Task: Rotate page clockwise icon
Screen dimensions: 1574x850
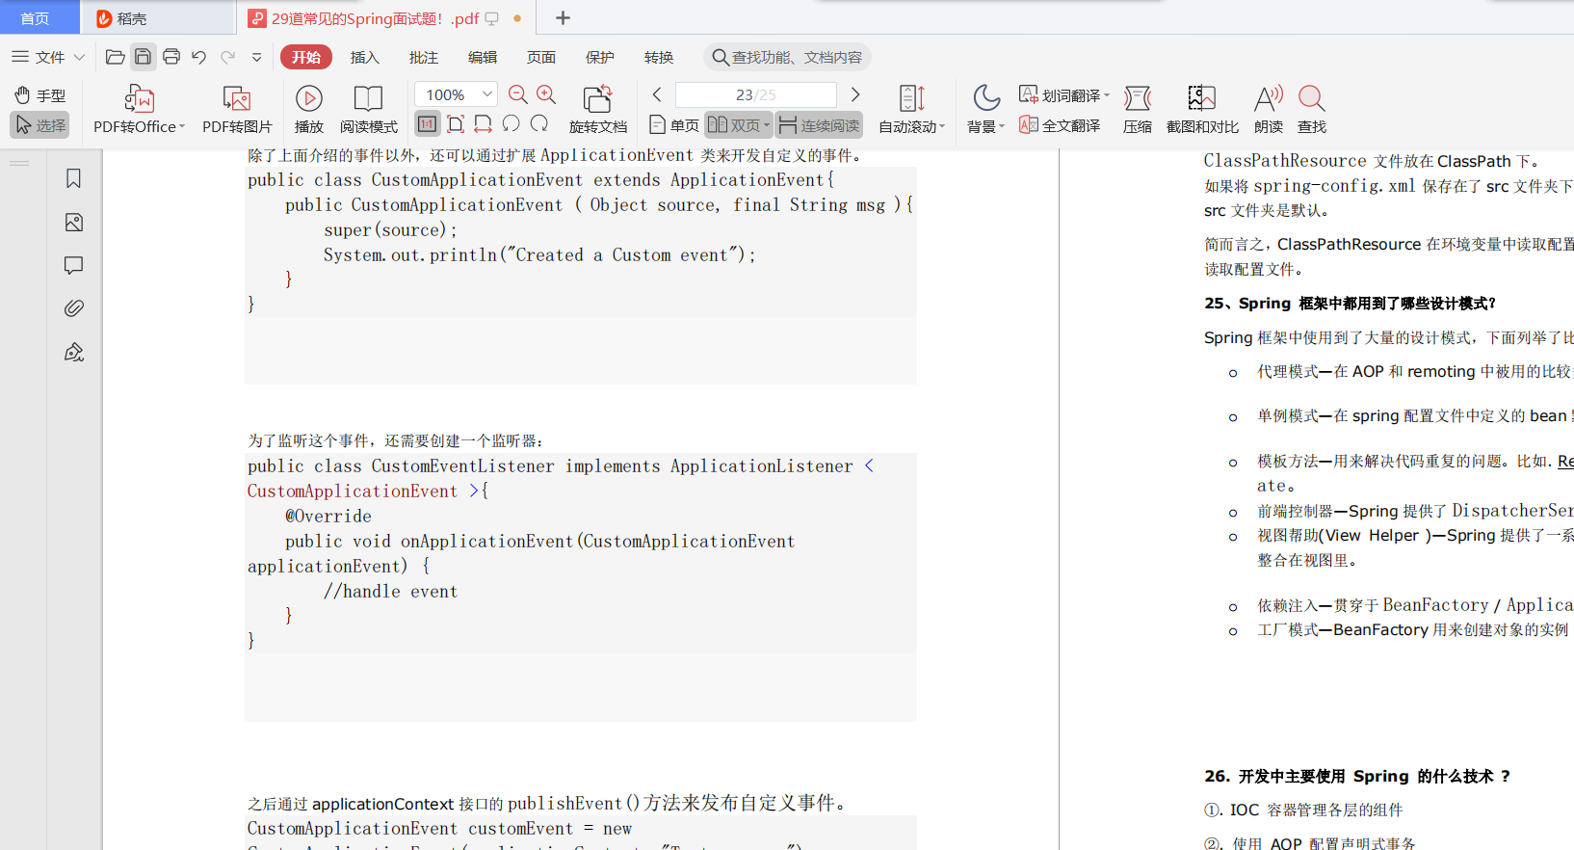Action: pos(539,123)
